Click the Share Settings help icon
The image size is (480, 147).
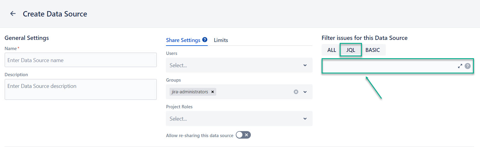click(x=205, y=40)
